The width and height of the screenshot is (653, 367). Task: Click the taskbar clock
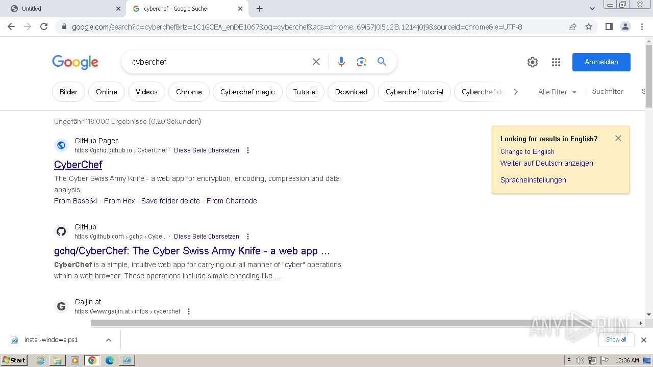tap(627, 360)
